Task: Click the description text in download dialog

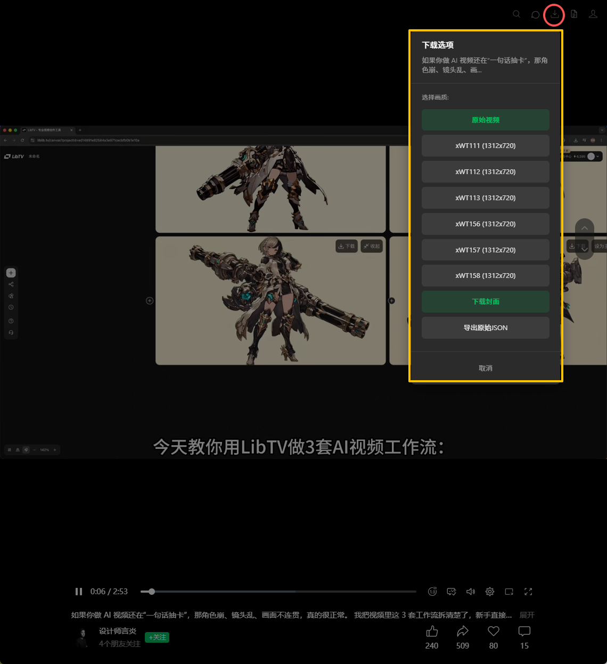Action: (x=485, y=65)
